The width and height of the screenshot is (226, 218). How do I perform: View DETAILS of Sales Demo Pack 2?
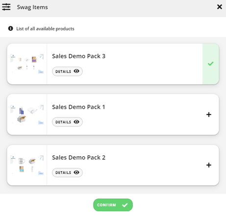click(x=67, y=172)
